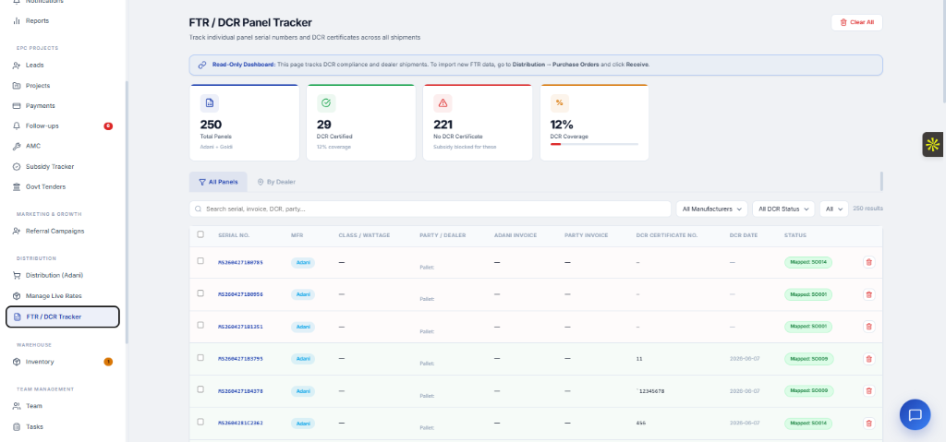Click the red Follow-ups count badge
946x442 pixels.
pyautogui.click(x=108, y=126)
